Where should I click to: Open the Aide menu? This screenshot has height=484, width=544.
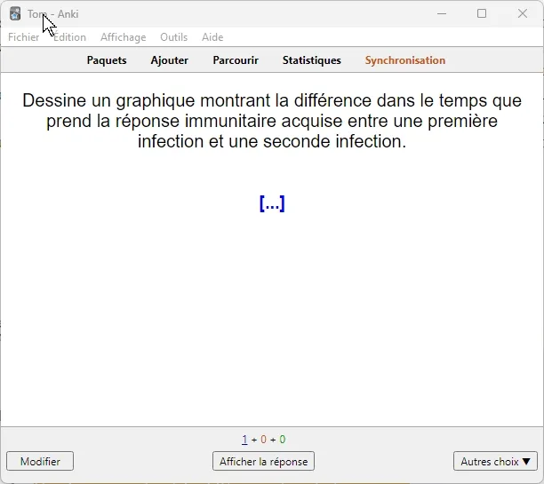[x=212, y=37]
